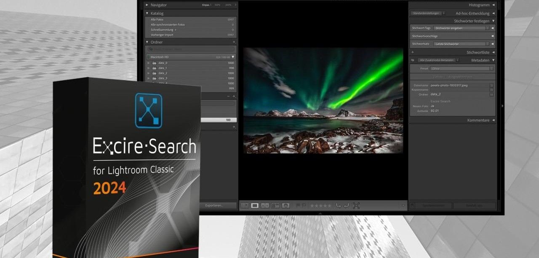Toggle the Metadaten panel eye switch
Viewport: 539px width, 258px height.
tap(413, 60)
